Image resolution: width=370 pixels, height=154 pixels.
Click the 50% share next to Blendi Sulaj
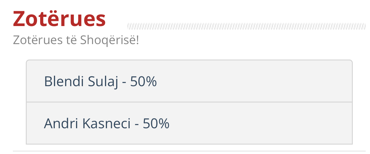point(143,82)
